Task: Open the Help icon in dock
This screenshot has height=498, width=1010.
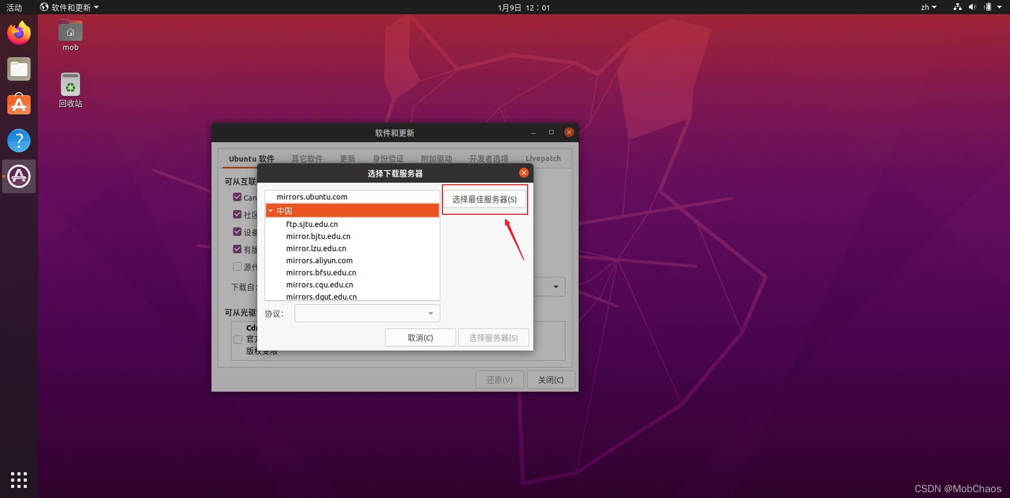Action: click(19, 141)
